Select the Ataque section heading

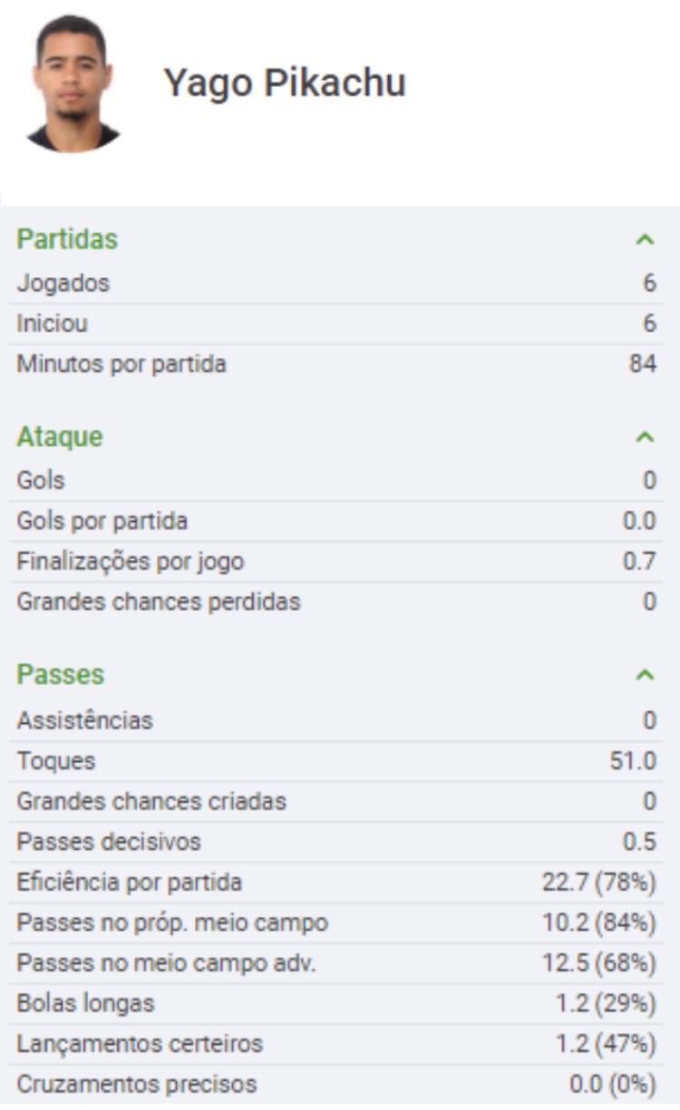coord(60,438)
